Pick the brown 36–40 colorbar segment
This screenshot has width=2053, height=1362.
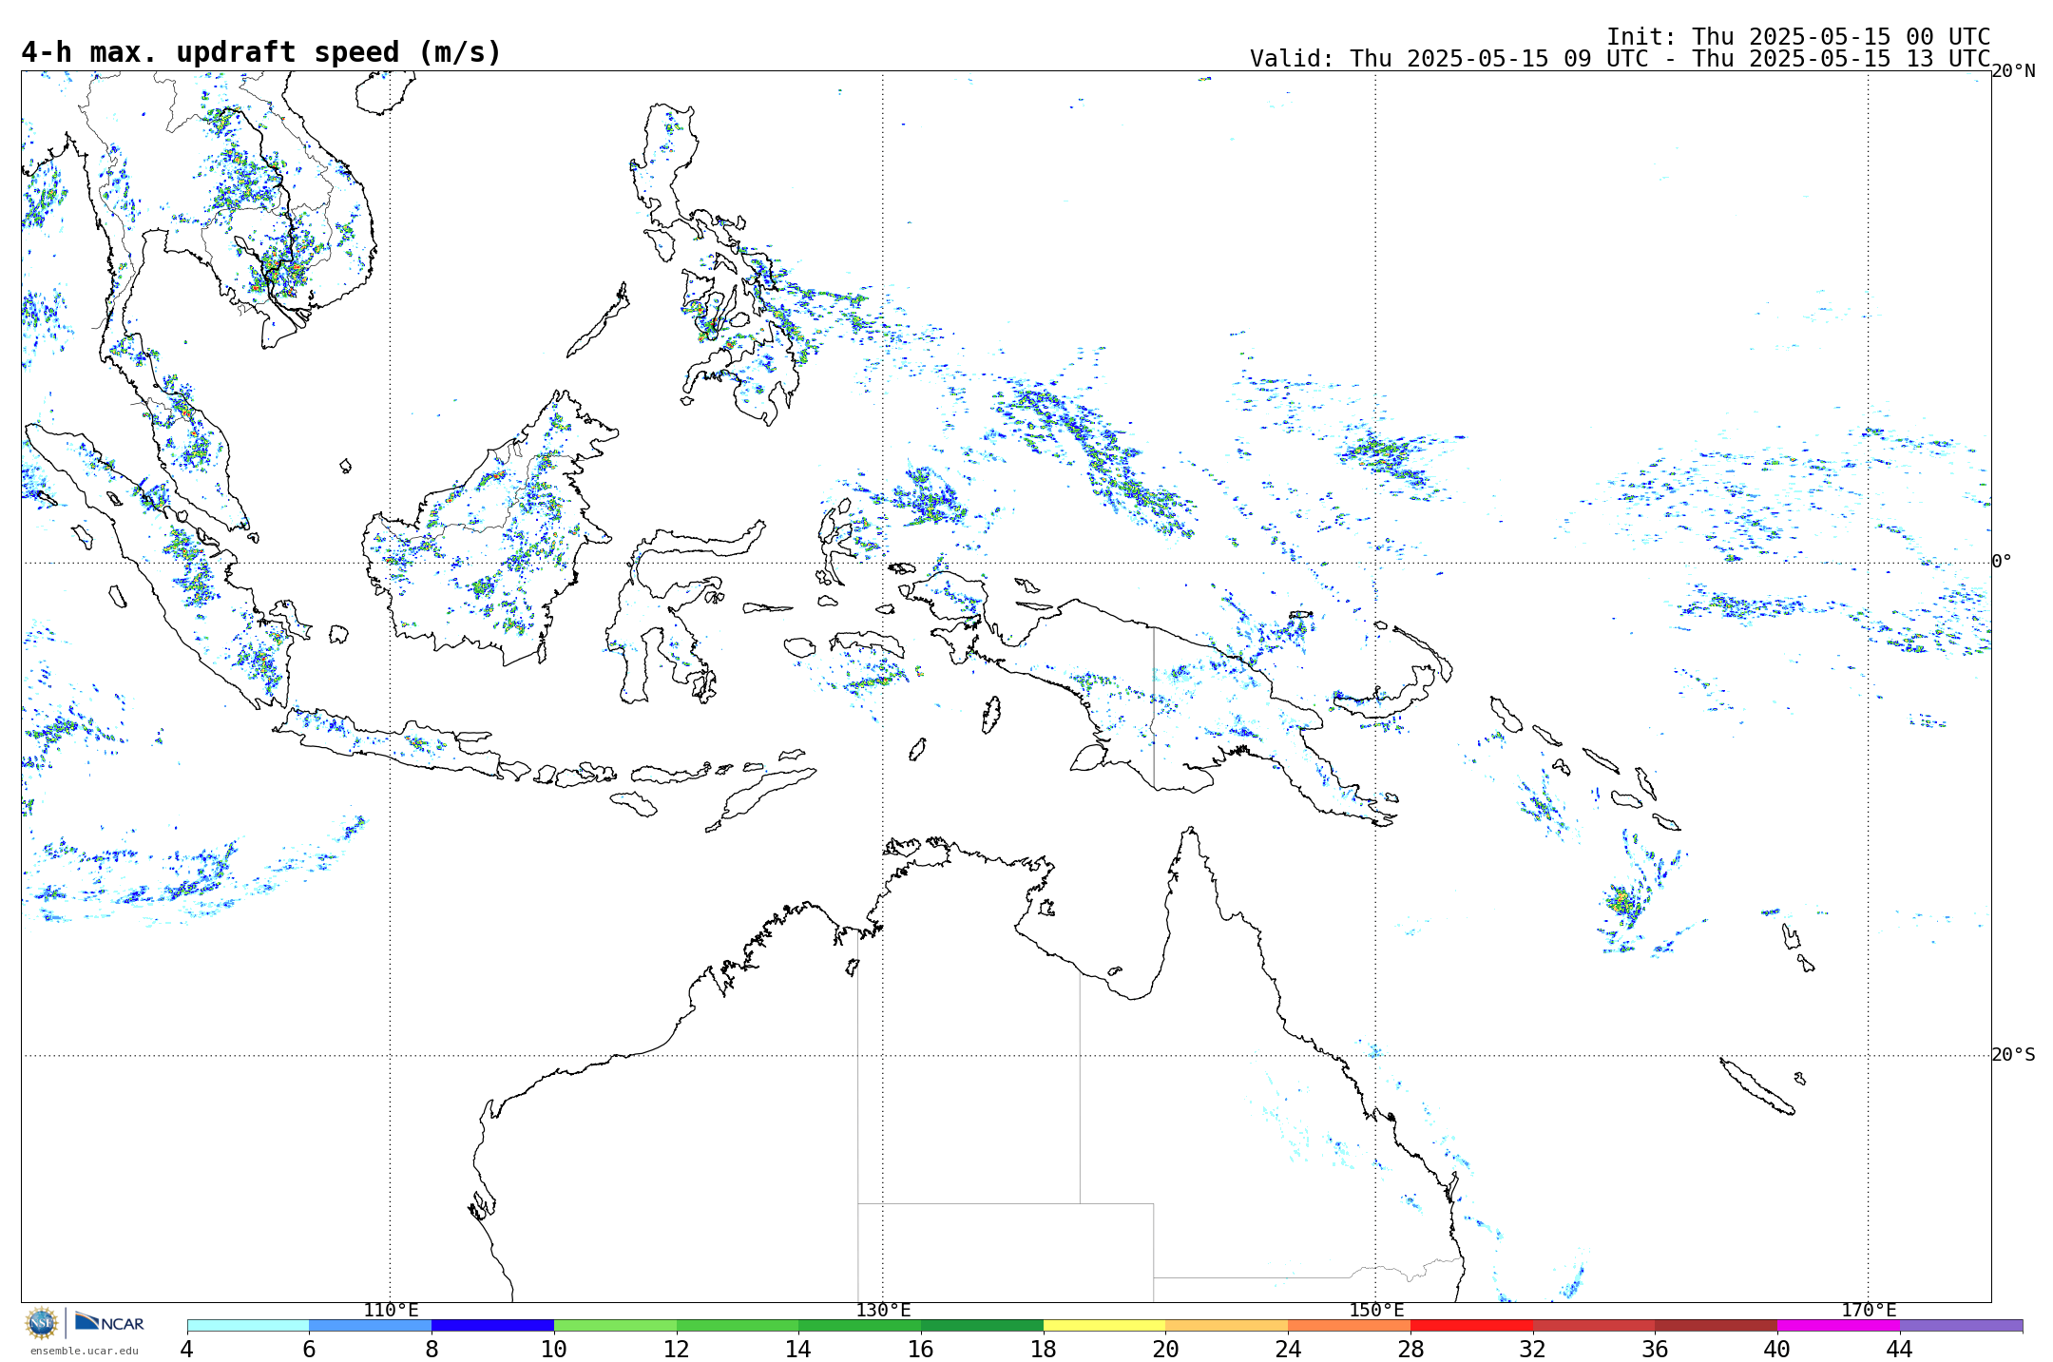(1716, 1325)
